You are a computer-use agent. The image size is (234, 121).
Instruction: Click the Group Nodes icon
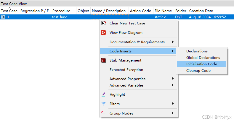[x=103, y=113]
